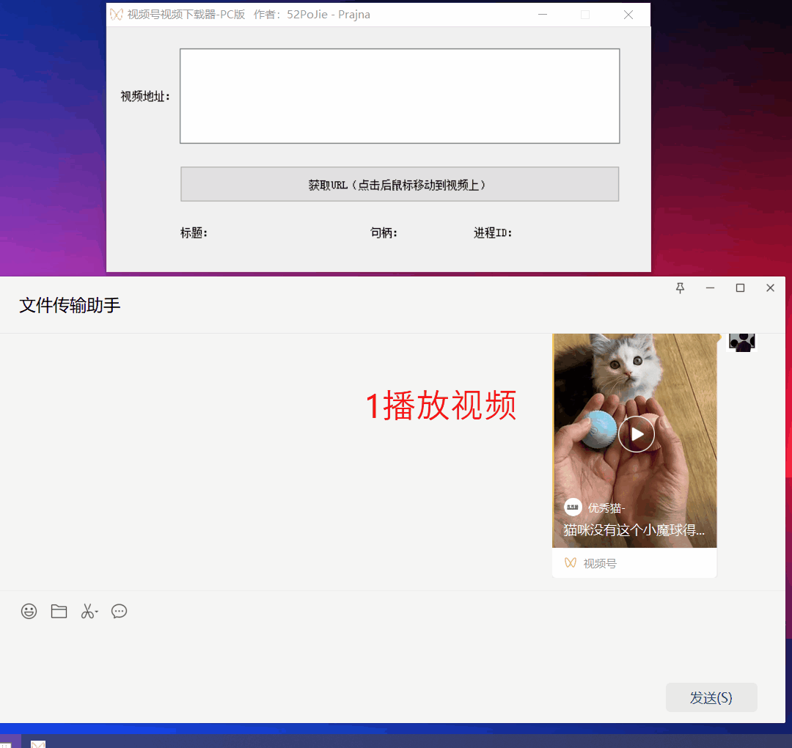Image resolution: width=792 pixels, height=748 pixels.
Task: Open chat history bubble icon
Action: coord(120,611)
